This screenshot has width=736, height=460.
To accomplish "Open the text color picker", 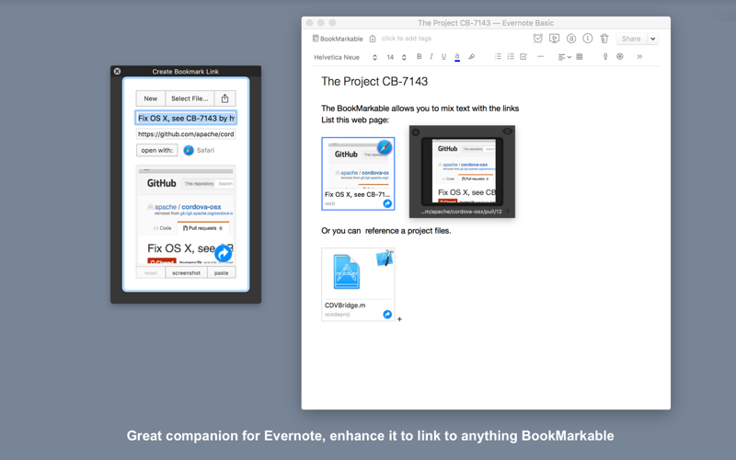I will pyautogui.click(x=457, y=57).
